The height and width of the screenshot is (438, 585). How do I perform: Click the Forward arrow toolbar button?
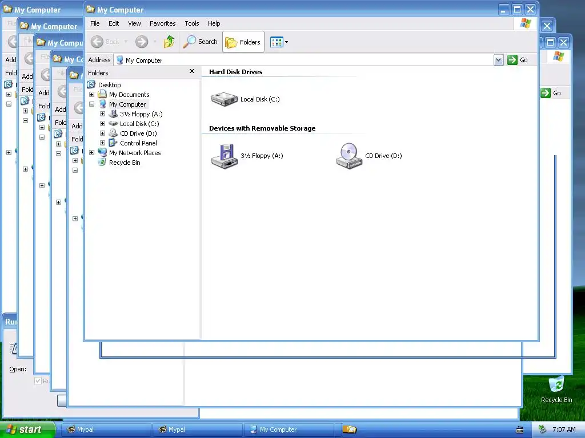point(142,42)
